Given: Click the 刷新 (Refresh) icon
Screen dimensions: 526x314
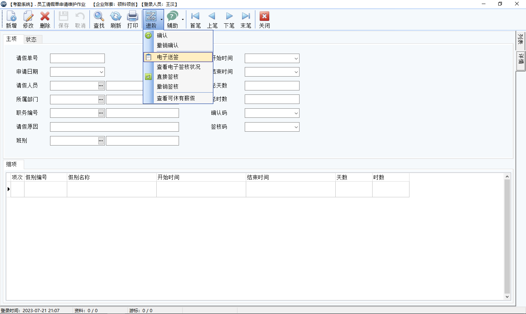Looking at the screenshot, I should coord(116,20).
